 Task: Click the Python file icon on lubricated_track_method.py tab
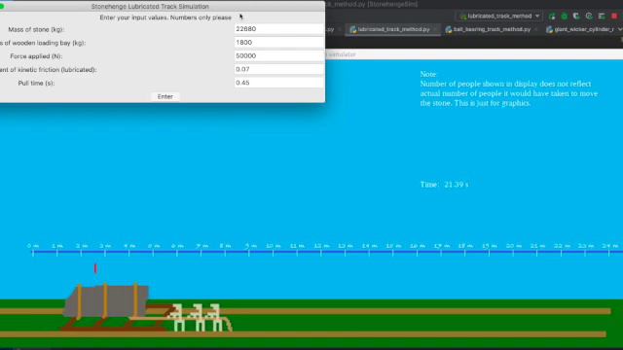pos(352,30)
